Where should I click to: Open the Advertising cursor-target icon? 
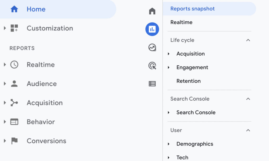click(x=152, y=66)
